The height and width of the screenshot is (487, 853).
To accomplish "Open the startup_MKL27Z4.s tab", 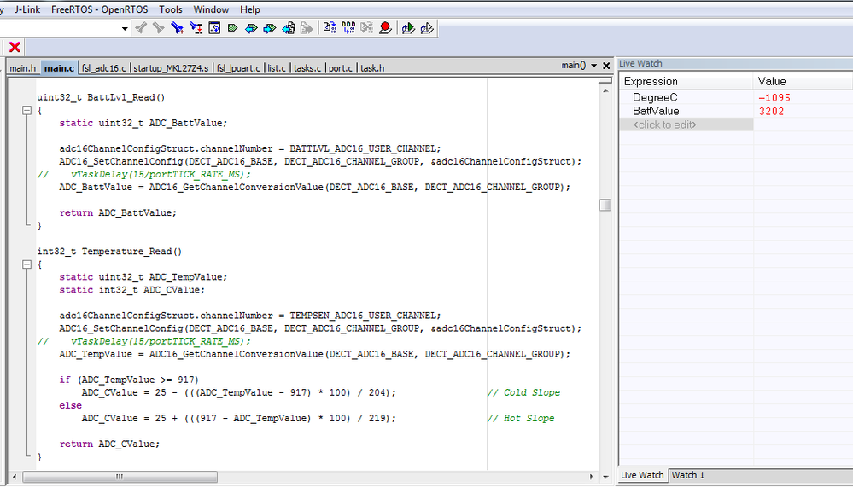I will point(171,68).
